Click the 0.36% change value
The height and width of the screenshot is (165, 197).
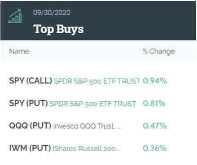point(155,148)
